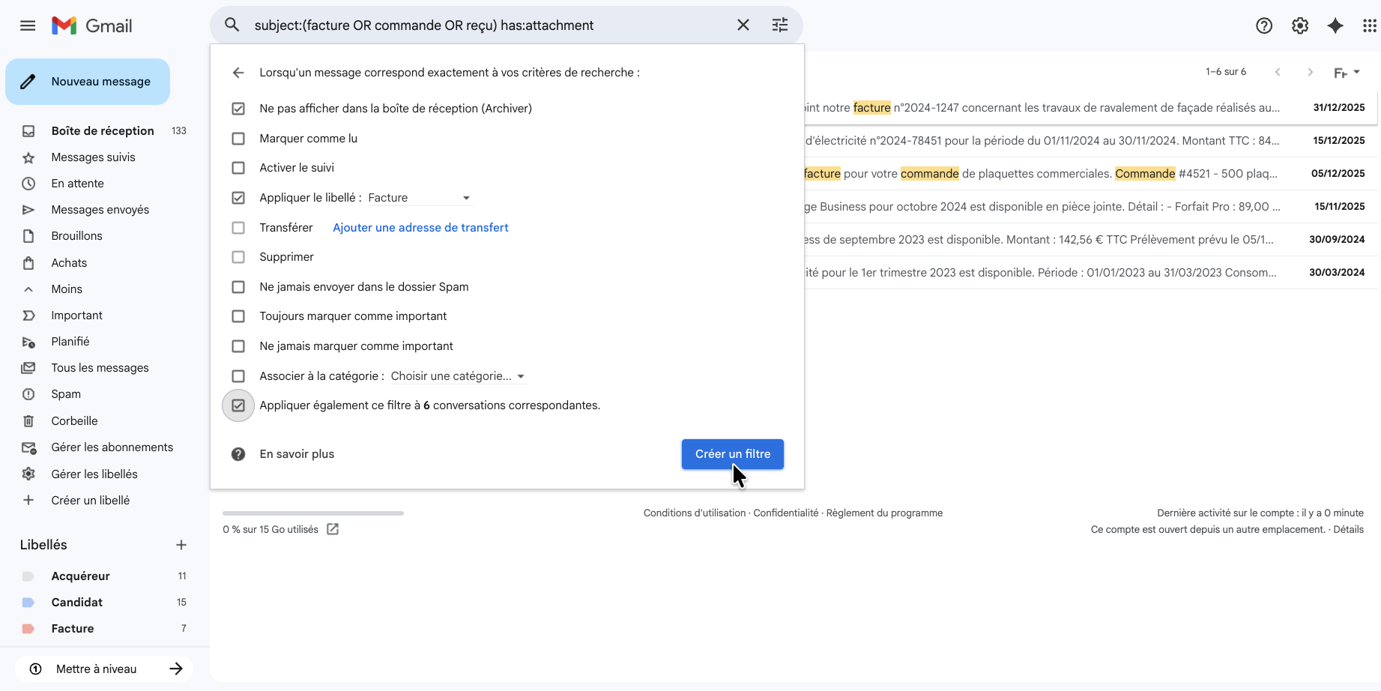The width and height of the screenshot is (1381, 691).
Task: Click Ajouter une adresse de transfert link
Action: [420, 228]
